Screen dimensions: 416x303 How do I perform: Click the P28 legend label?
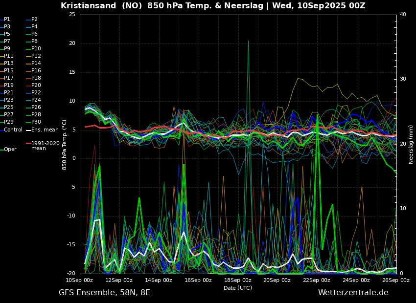coord(36,115)
